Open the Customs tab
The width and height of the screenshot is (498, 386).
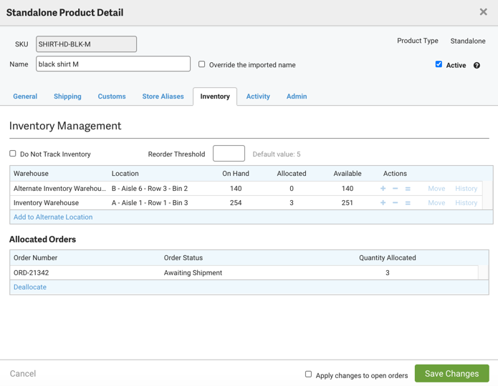click(x=112, y=96)
